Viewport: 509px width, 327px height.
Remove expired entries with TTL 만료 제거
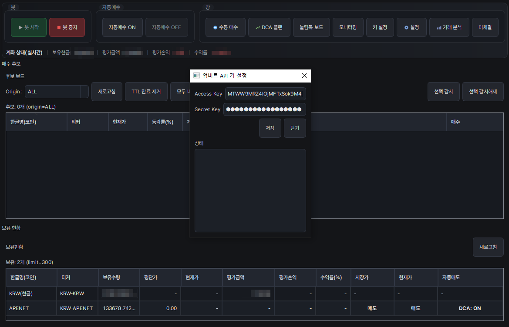click(x=146, y=92)
